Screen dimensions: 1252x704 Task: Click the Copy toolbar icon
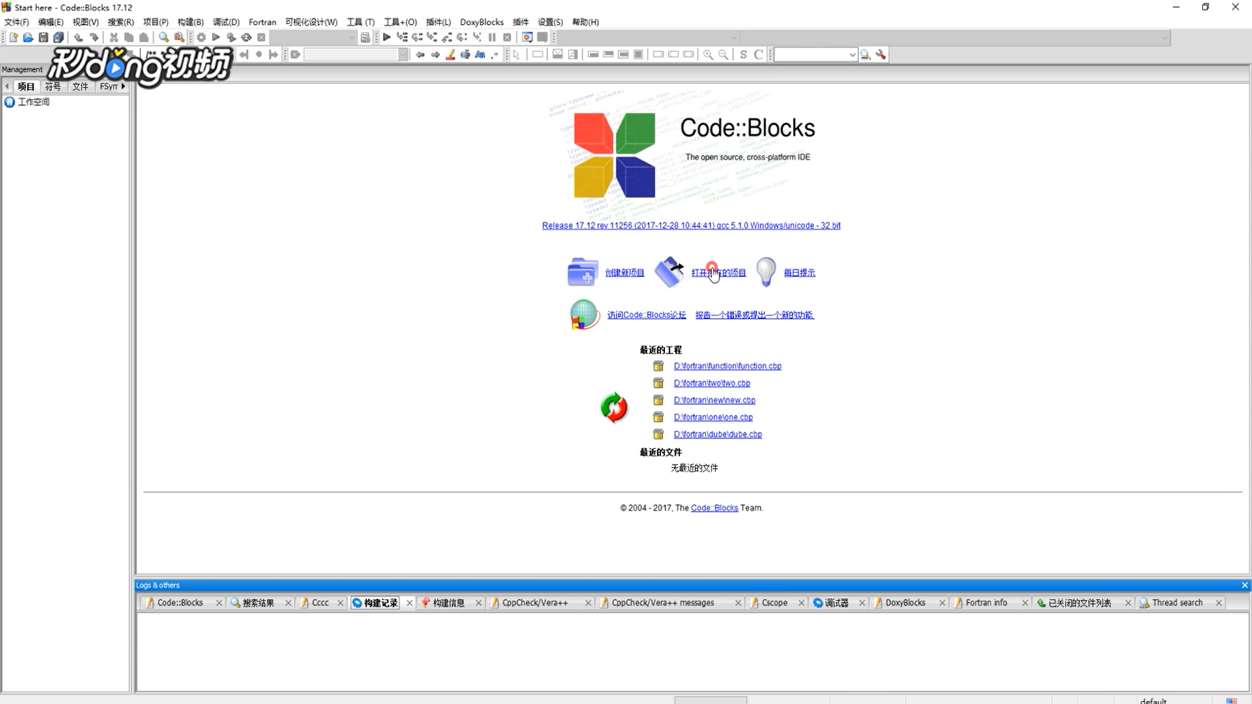[128, 37]
